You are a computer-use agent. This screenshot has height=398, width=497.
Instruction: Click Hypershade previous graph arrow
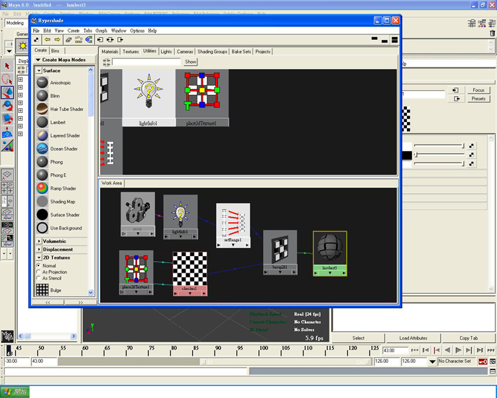pos(47,40)
